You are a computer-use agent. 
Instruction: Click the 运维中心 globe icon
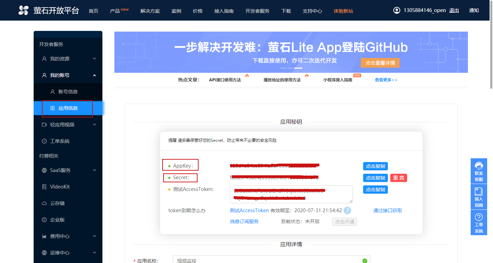point(44,253)
